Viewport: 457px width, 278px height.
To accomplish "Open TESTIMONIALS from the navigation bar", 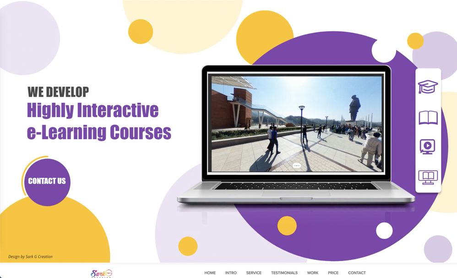I will pyautogui.click(x=284, y=273).
